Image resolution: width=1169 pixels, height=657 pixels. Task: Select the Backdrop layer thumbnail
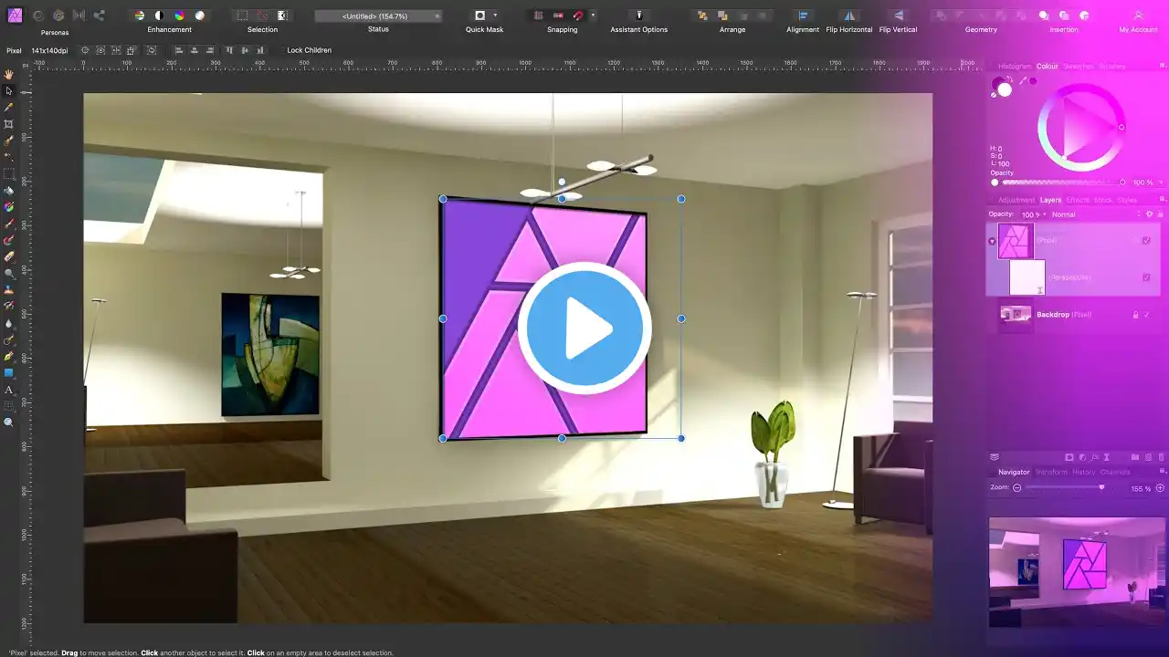pyautogui.click(x=1016, y=315)
